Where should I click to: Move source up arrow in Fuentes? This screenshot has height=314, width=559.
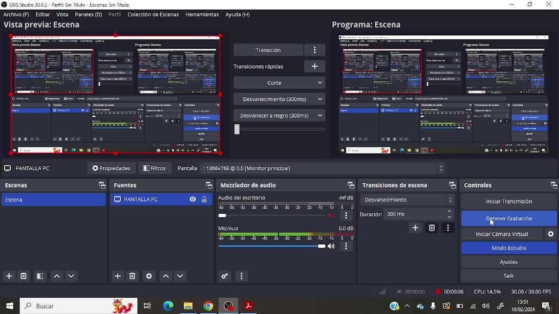click(x=166, y=276)
